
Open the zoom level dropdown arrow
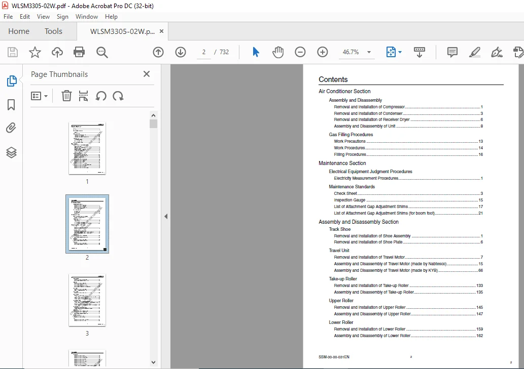click(369, 52)
